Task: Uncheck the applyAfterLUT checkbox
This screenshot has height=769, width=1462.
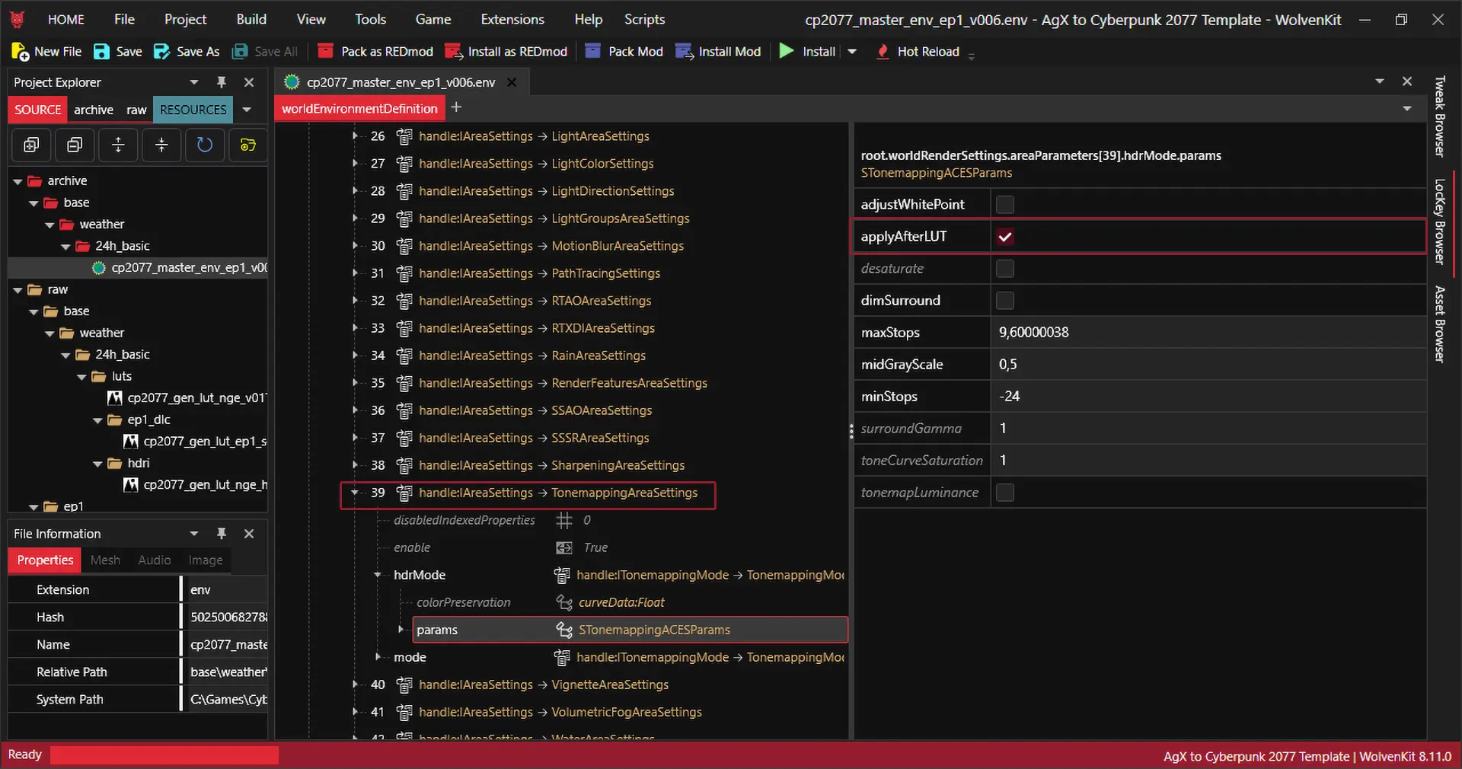Action: (1005, 237)
